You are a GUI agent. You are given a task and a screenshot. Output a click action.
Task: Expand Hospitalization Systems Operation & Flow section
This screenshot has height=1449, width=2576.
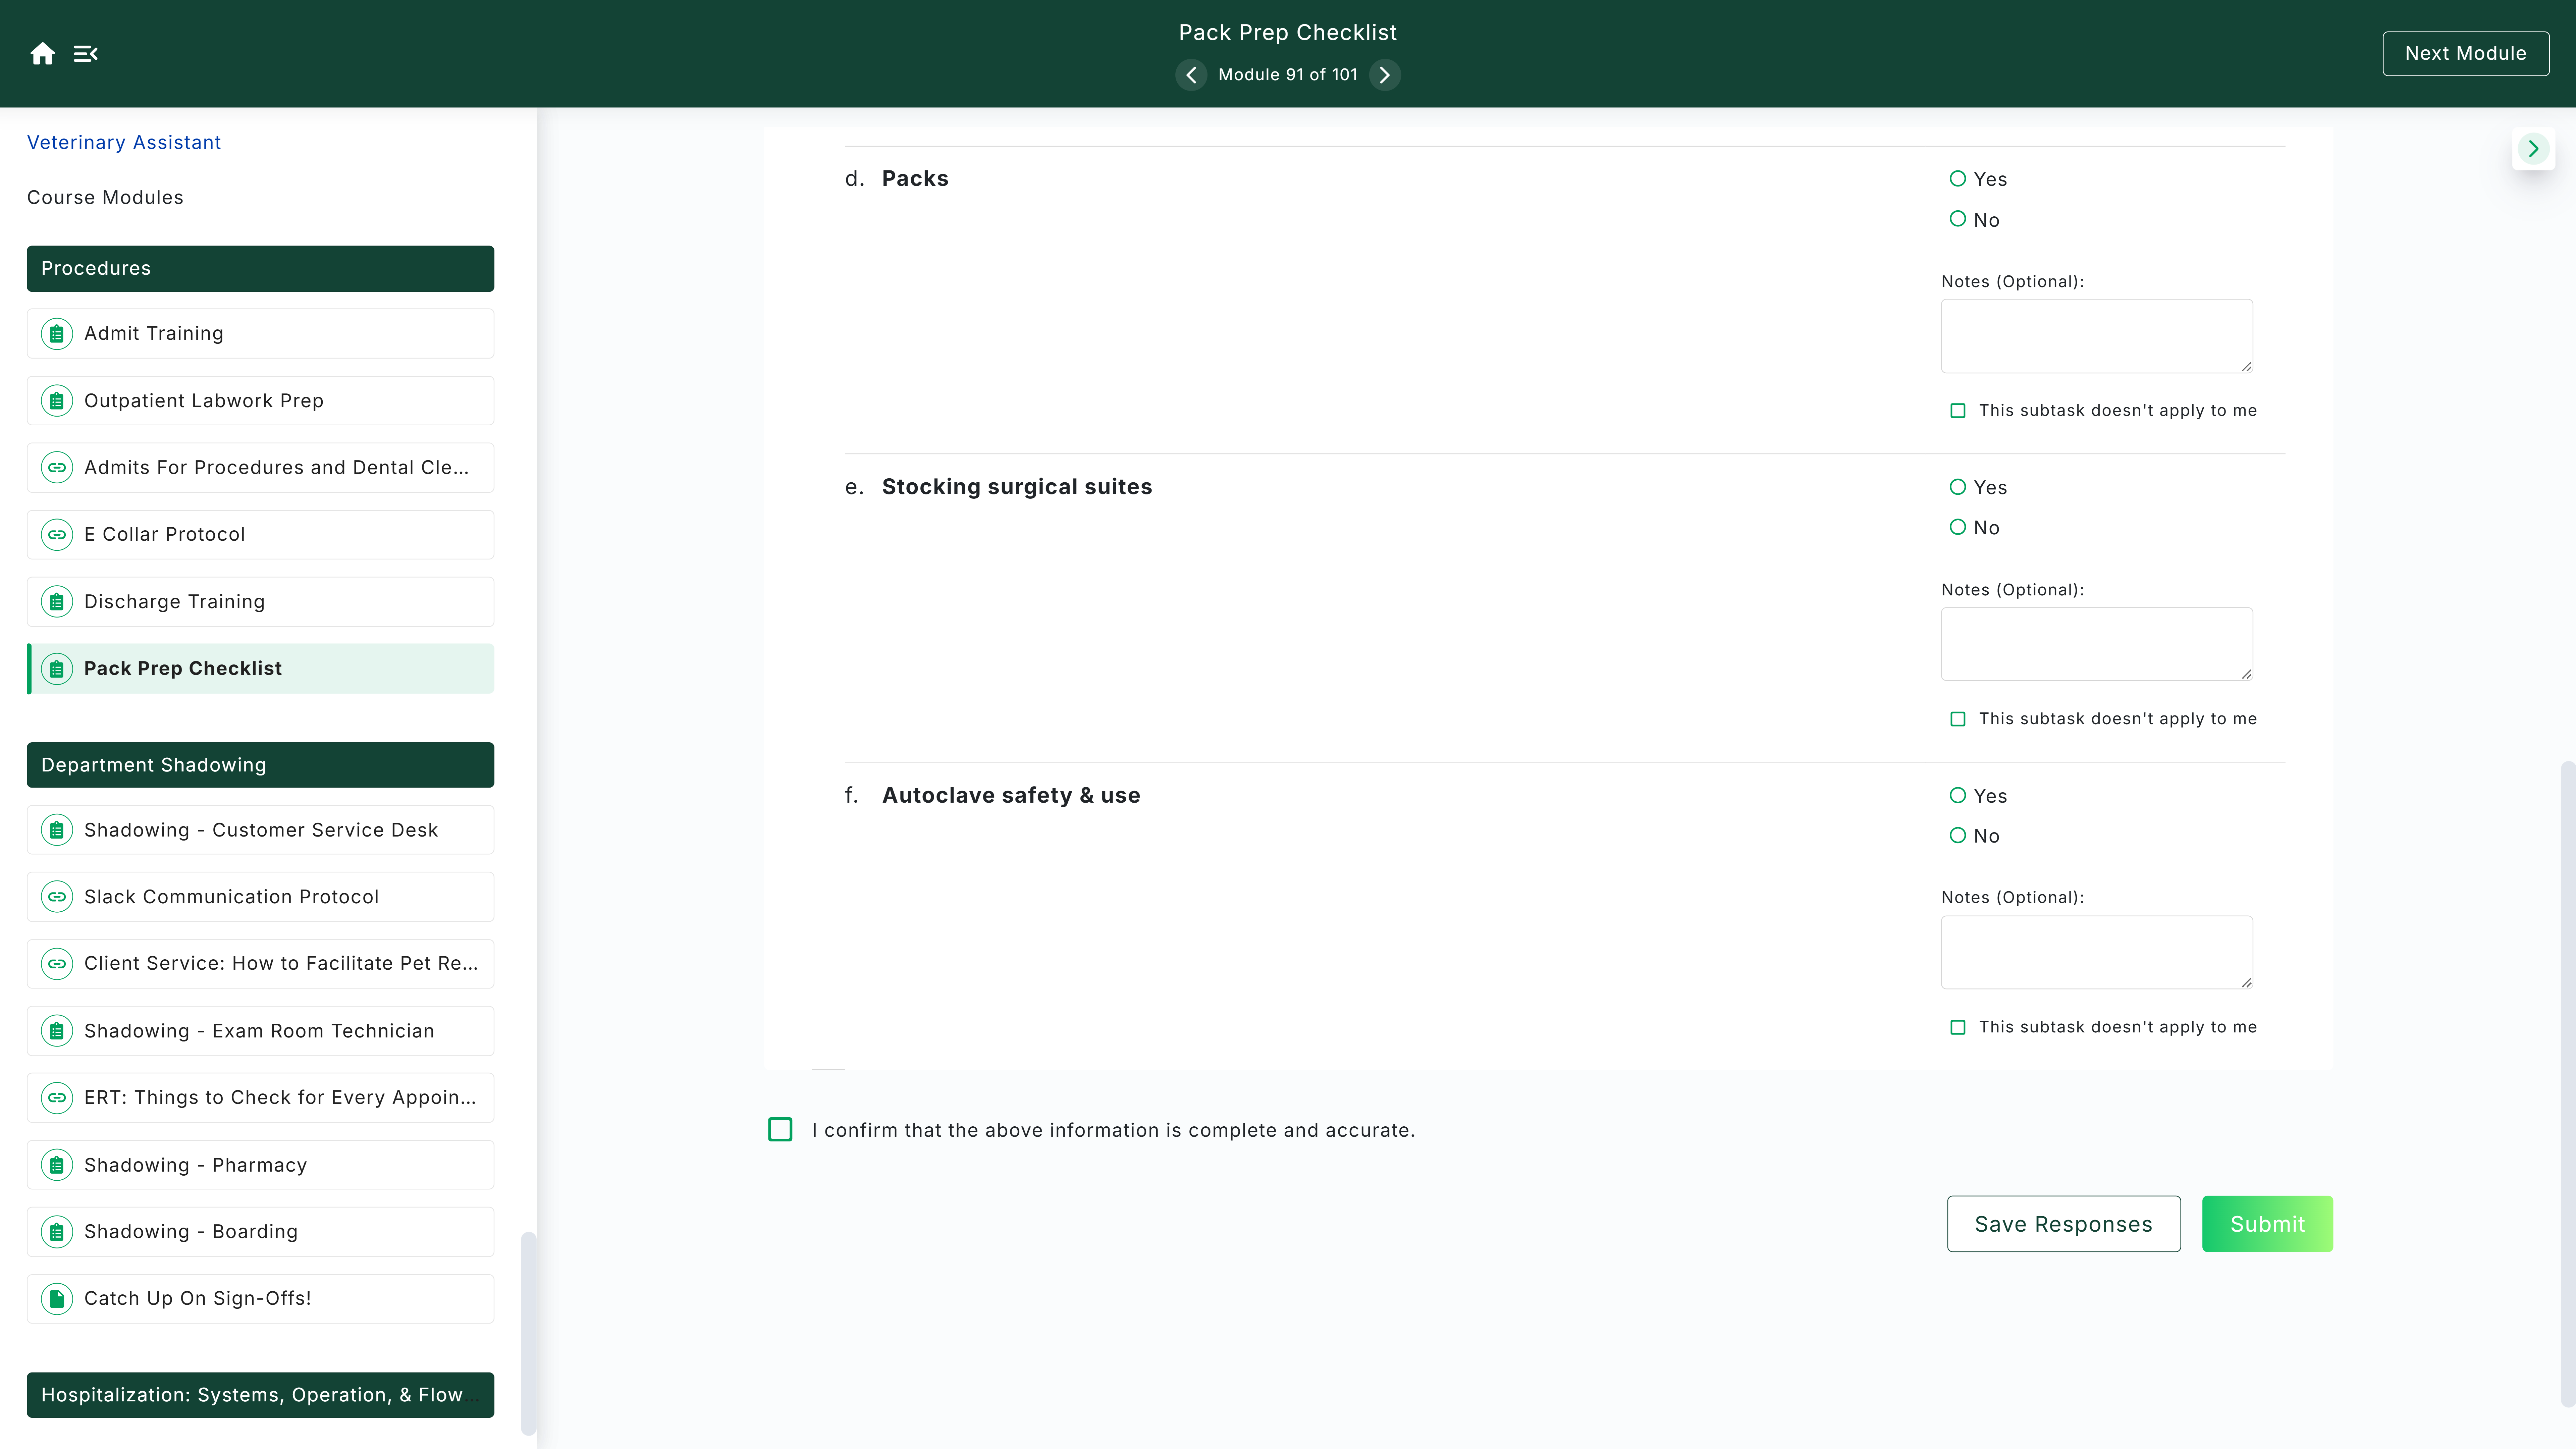click(x=260, y=1395)
